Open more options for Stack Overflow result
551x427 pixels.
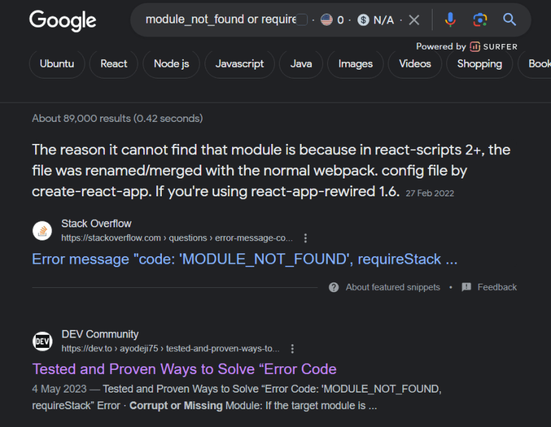point(305,238)
